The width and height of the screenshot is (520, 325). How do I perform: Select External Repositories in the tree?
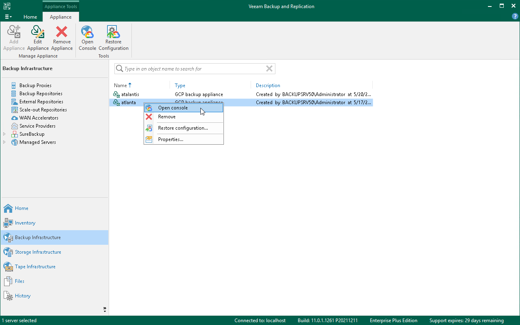click(x=41, y=102)
